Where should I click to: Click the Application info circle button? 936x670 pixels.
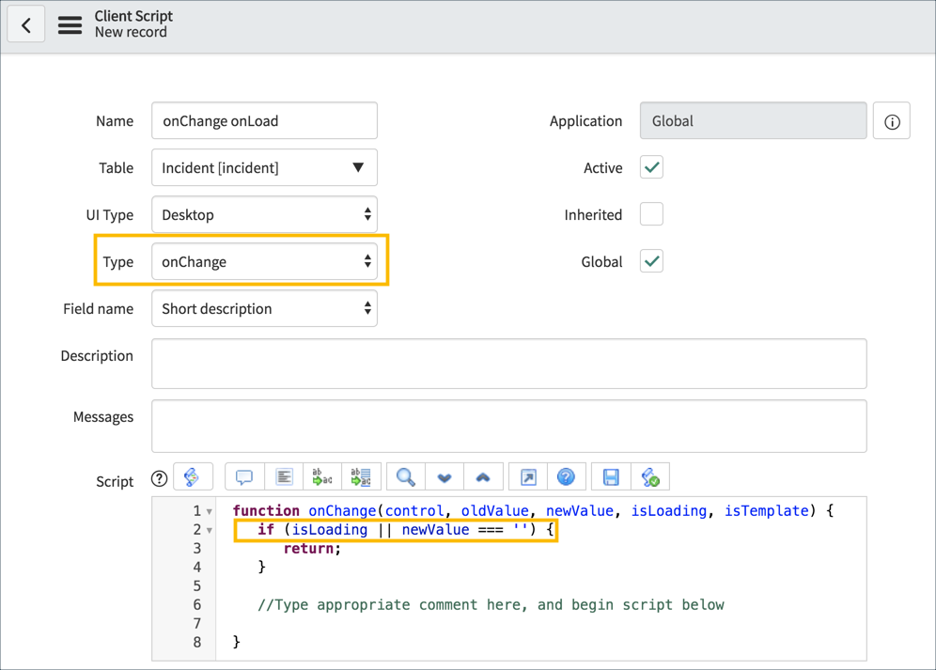pos(891,120)
